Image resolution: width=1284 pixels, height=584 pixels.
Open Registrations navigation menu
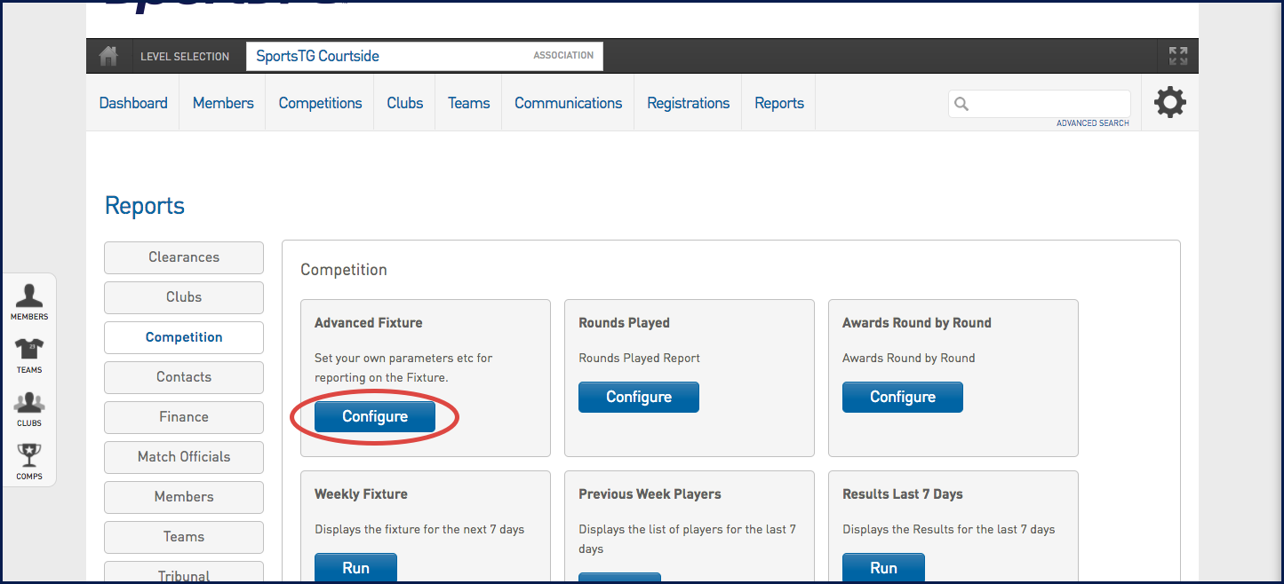tap(689, 103)
